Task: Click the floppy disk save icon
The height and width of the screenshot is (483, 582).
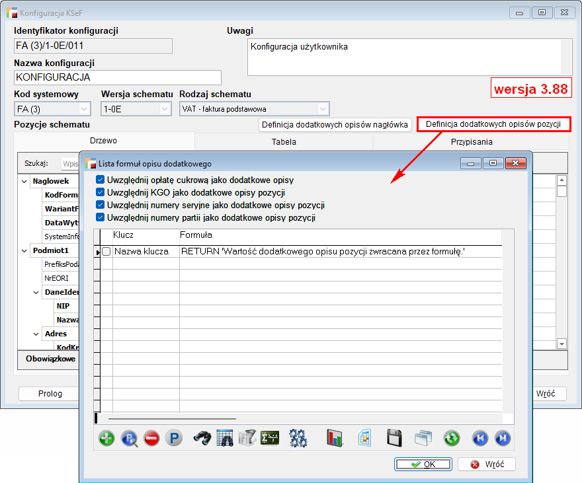Action: pyautogui.click(x=394, y=438)
